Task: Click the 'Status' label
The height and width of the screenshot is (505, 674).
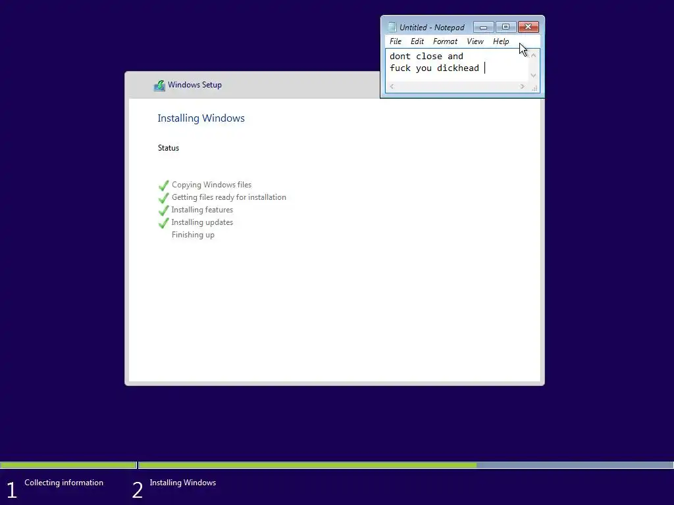Action: point(168,148)
